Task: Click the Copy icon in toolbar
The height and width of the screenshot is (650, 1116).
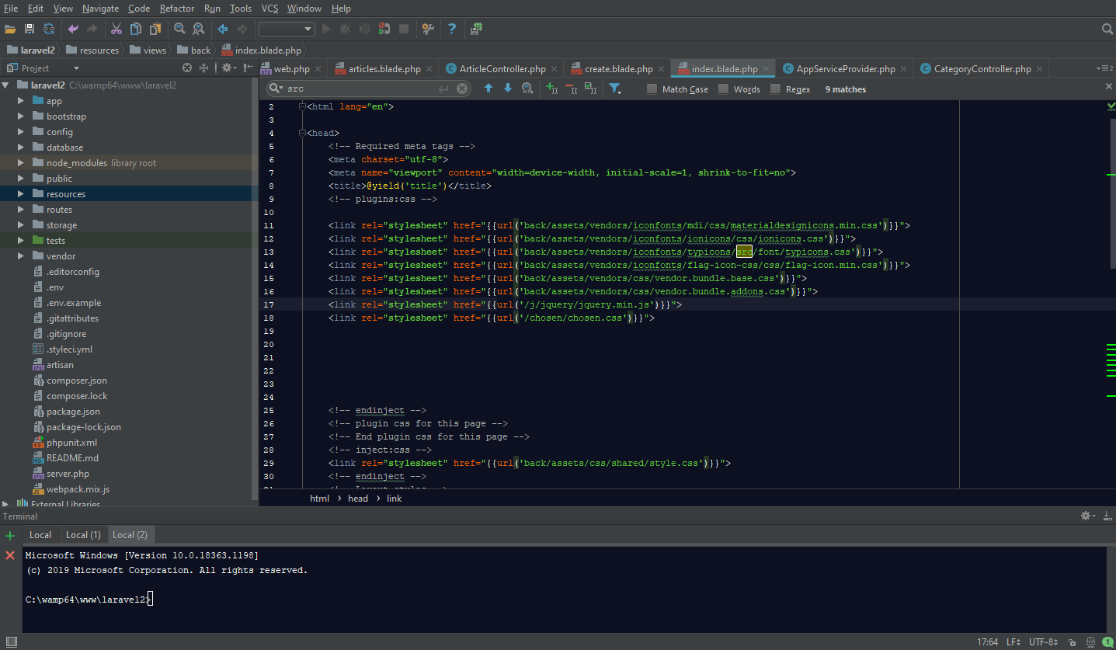Action: coord(136,29)
